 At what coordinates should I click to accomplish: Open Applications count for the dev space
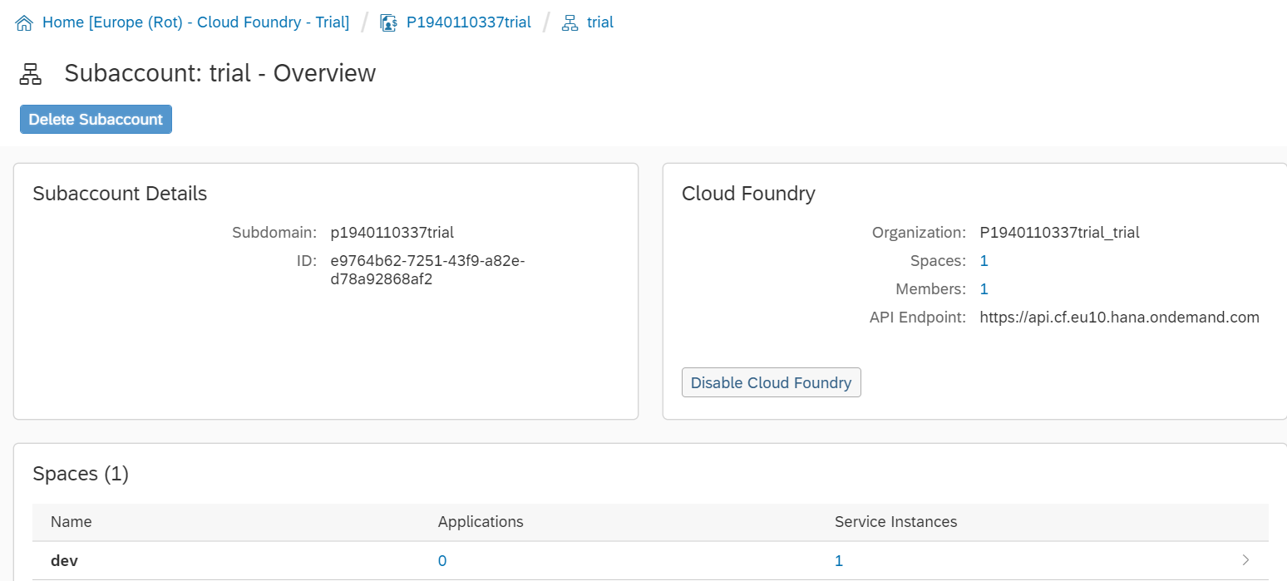pos(441,560)
